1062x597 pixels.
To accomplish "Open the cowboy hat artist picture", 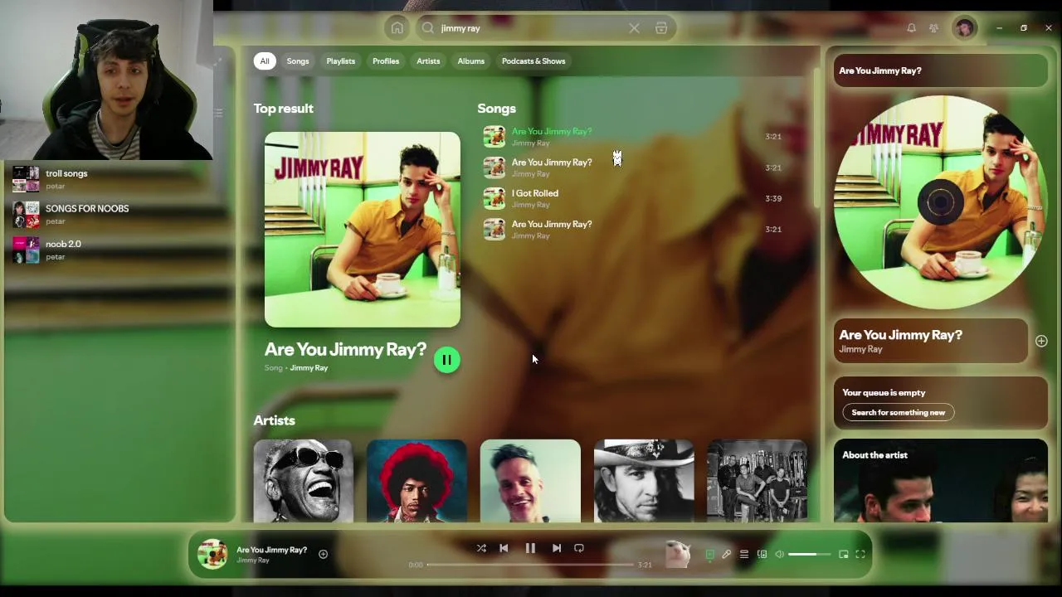I will (x=644, y=481).
